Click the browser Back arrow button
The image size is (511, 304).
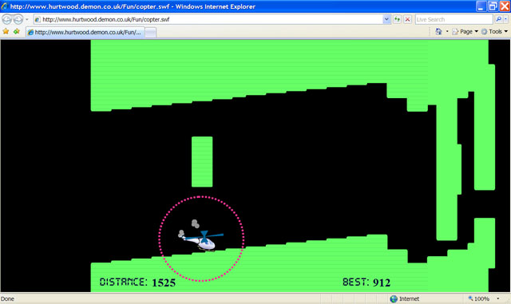tap(7, 20)
